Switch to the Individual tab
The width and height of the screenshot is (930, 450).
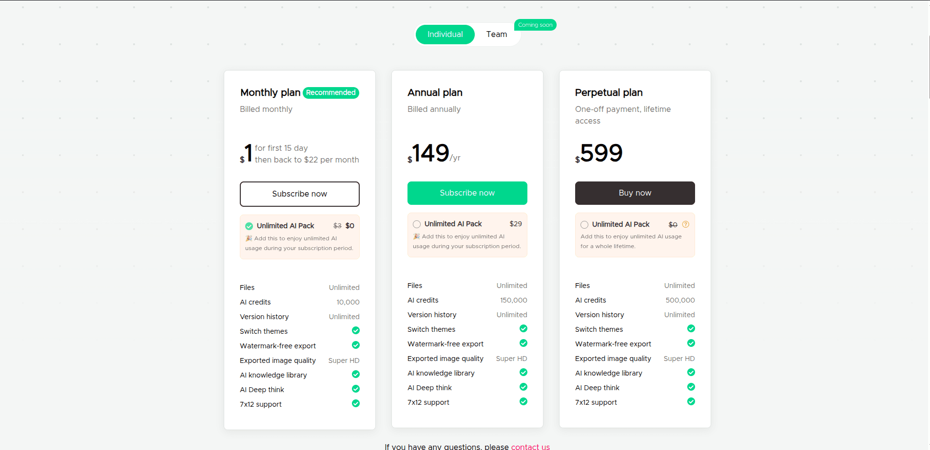(445, 35)
